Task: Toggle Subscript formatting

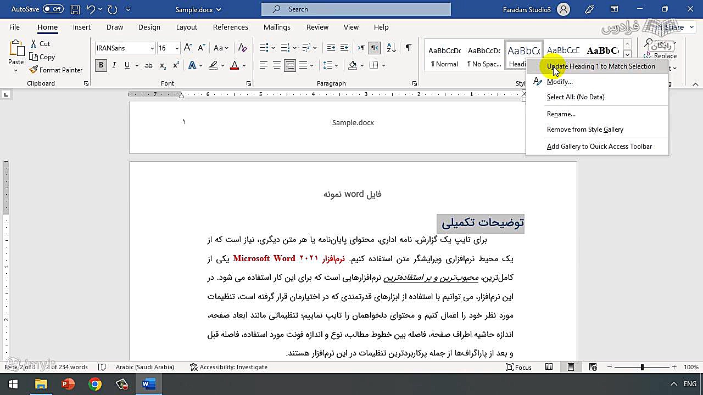Action: pos(163,65)
